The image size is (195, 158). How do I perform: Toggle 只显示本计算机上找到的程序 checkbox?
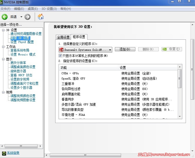tap(60, 55)
